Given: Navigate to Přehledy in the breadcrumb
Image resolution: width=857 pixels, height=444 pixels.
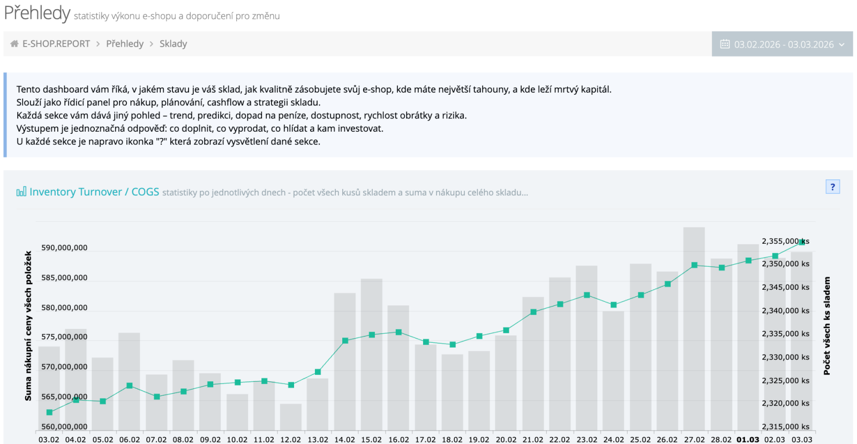Looking at the screenshot, I should click(125, 44).
